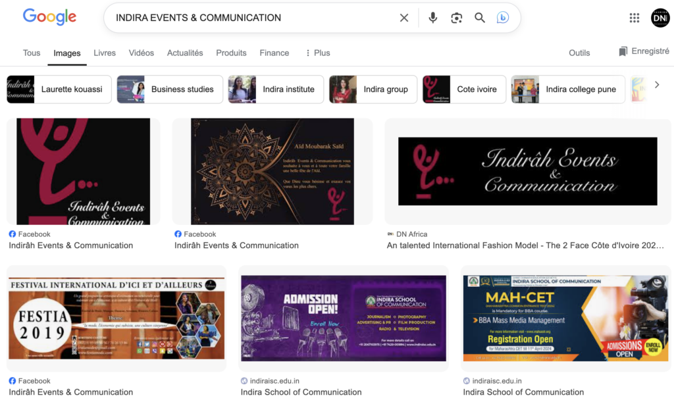Image resolution: width=674 pixels, height=406 pixels.
Task: Open the title under the Aïd Moubarak image
Action: tap(236, 245)
